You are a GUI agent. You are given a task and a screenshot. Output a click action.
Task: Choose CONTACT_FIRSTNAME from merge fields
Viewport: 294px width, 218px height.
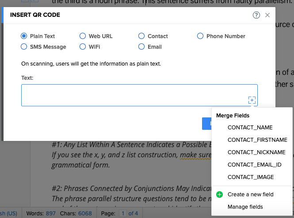click(x=257, y=140)
